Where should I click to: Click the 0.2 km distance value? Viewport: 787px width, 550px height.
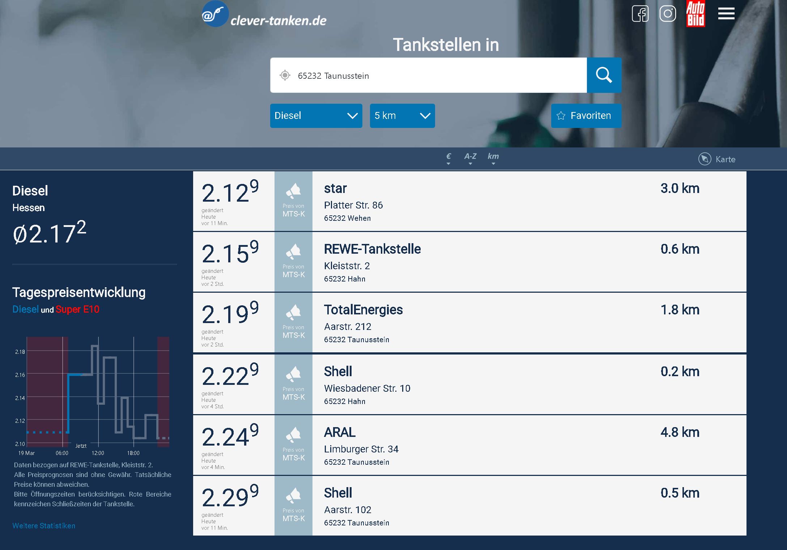pyautogui.click(x=680, y=371)
